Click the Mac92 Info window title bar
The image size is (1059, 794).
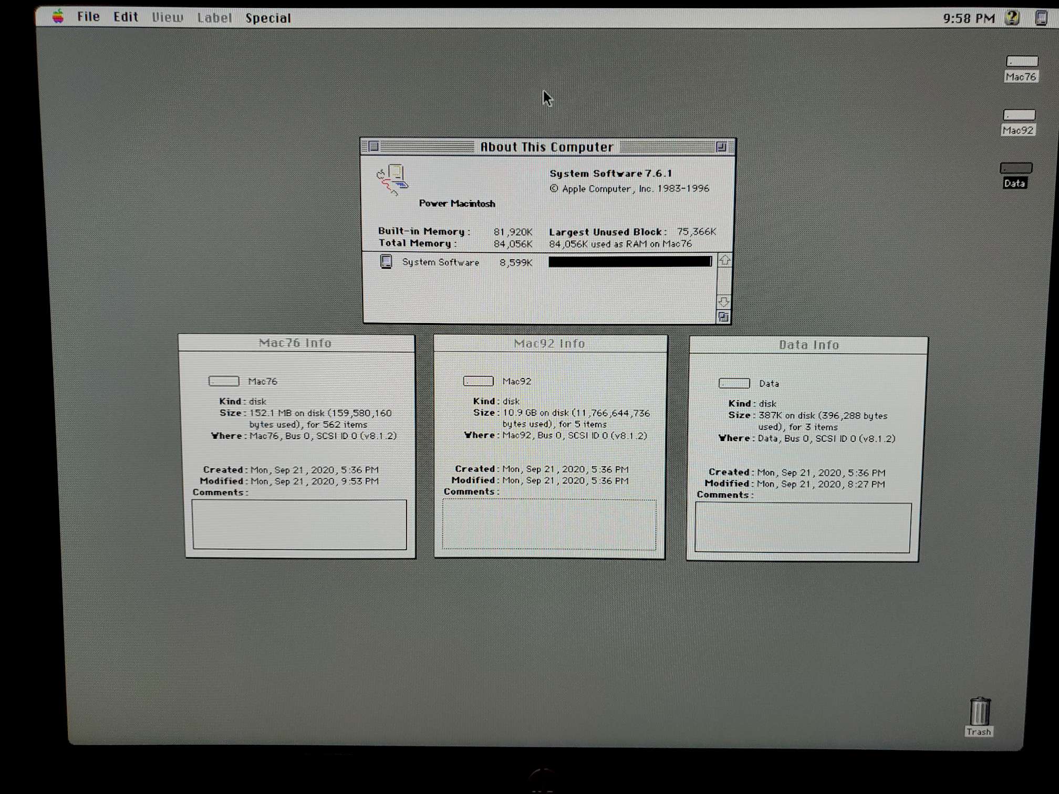tap(550, 343)
